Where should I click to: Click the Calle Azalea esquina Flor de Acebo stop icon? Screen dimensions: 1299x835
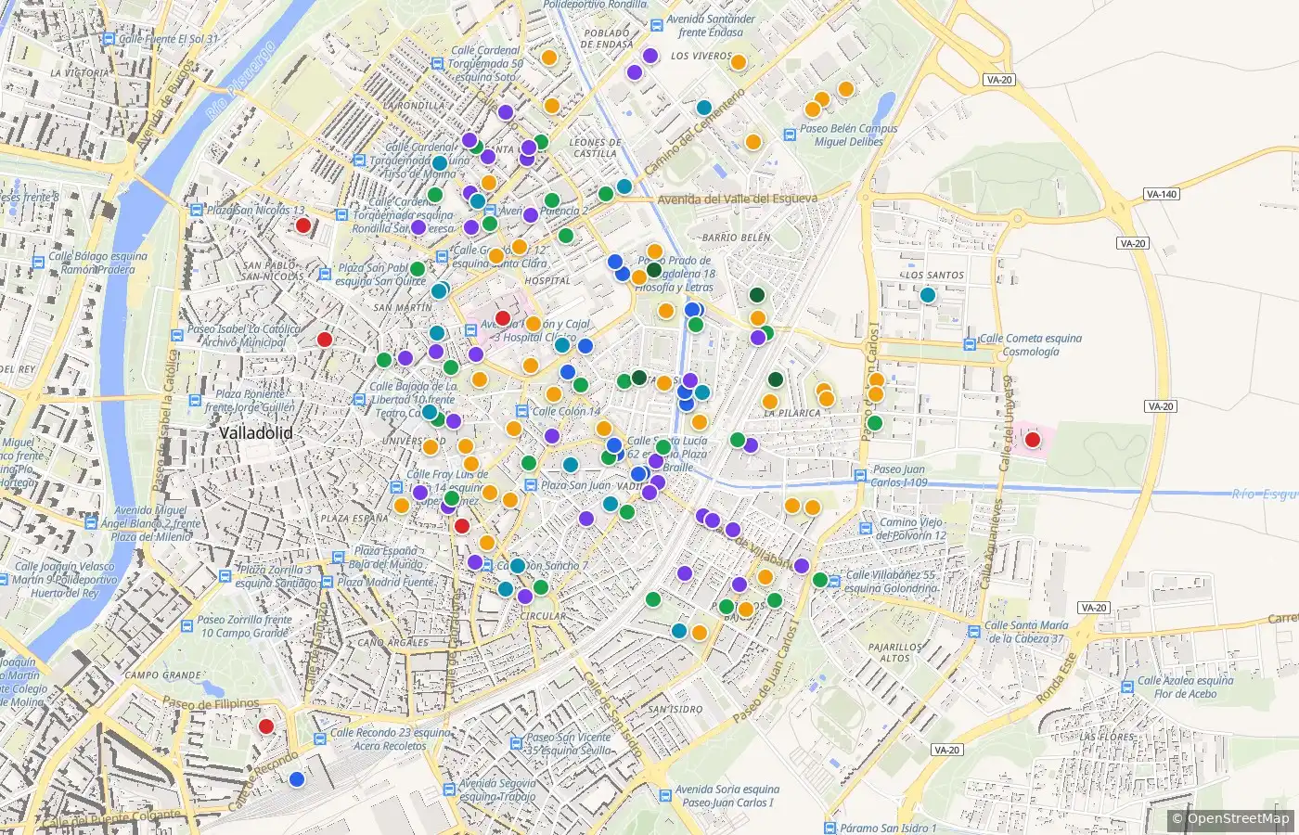(x=1127, y=687)
